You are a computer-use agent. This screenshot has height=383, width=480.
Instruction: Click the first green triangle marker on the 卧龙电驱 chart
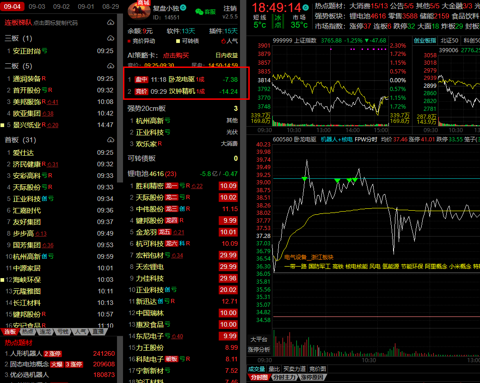point(304,179)
